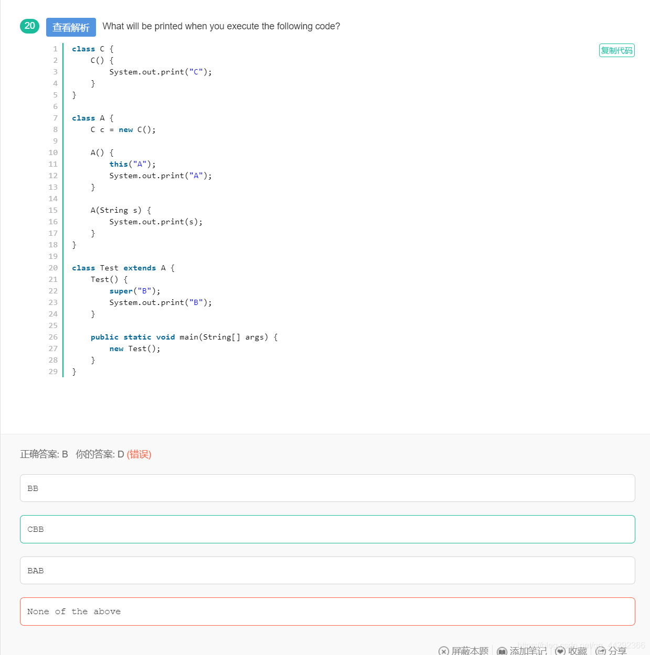Click the 收藏 text link
Screen dimensions: 650x655
tap(578, 651)
